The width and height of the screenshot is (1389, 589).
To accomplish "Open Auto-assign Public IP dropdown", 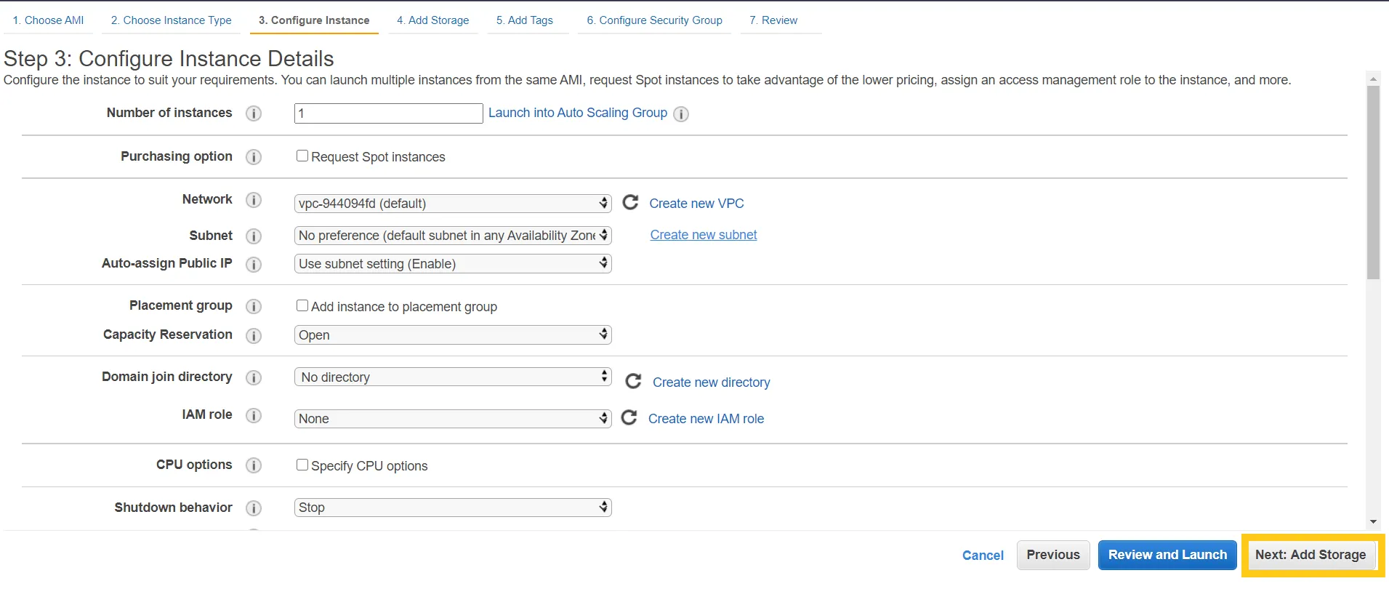I will tap(453, 264).
